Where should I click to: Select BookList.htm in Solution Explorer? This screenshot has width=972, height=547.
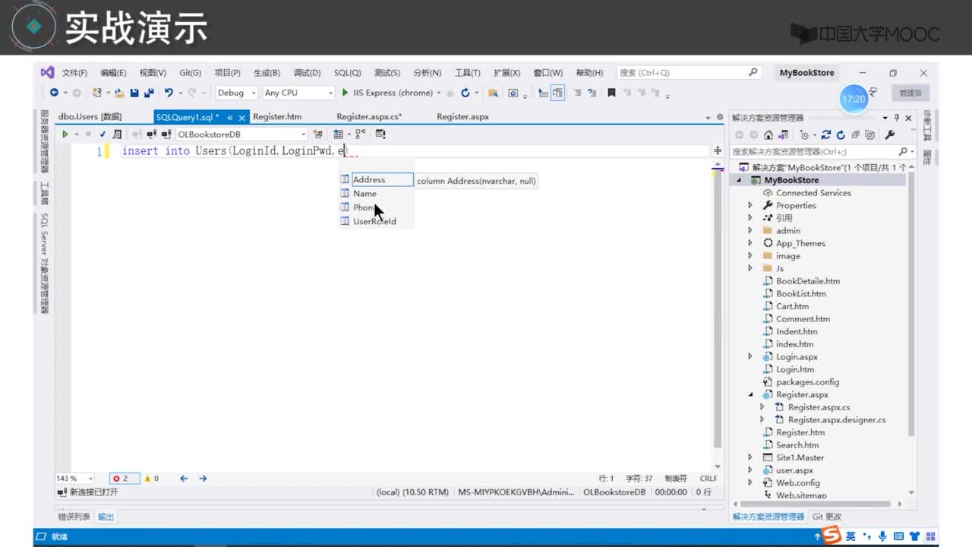click(x=800, y=294)
